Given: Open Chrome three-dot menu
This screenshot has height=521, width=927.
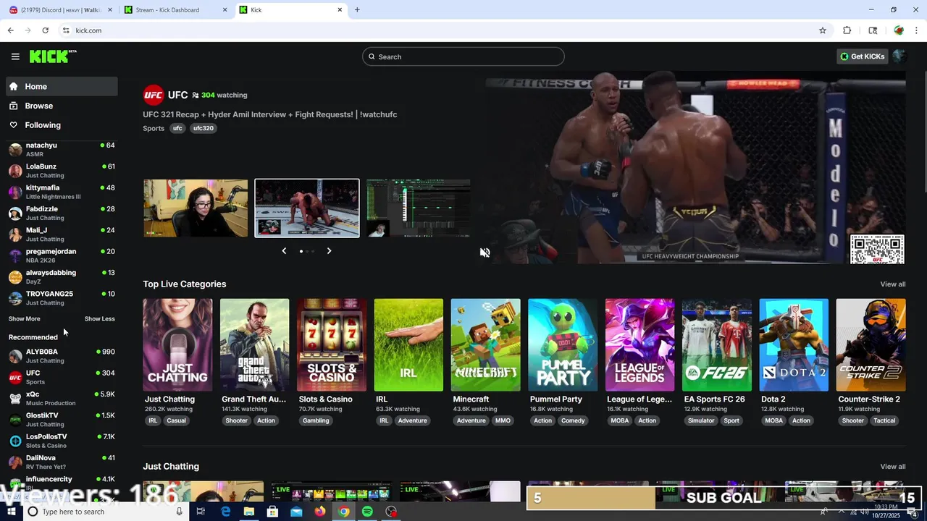Looking at the screenshot, I should [916, 30].
